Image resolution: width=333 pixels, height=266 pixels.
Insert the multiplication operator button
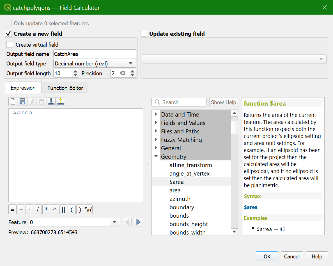(46, 210)
